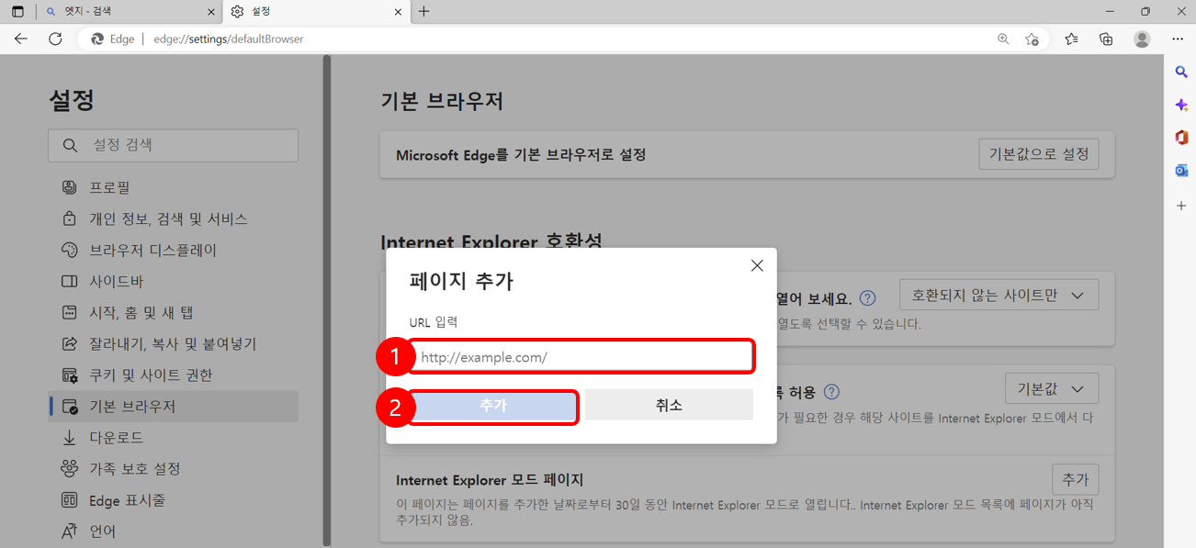
Task: Click the zoom magnifier icon in address bar
Action: pos(1003,39)
